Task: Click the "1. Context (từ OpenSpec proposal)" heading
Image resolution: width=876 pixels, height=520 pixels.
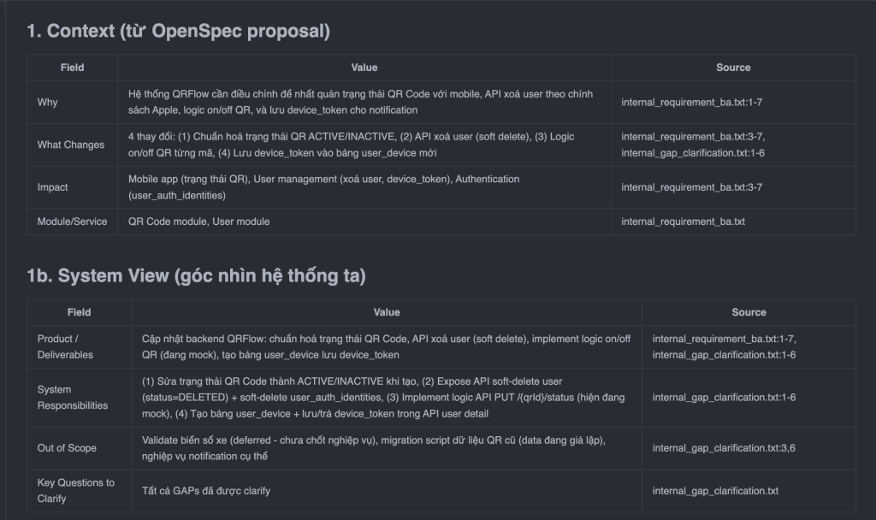Action: 178,31
